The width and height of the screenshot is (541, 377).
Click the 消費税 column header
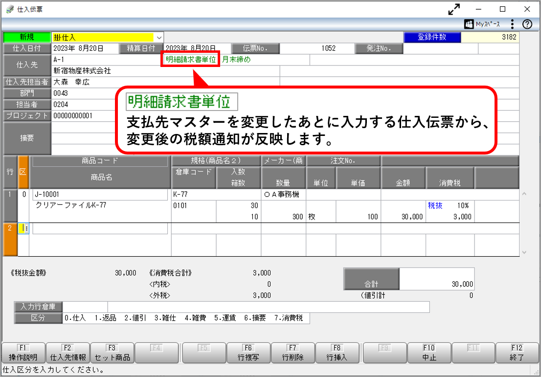450,178
